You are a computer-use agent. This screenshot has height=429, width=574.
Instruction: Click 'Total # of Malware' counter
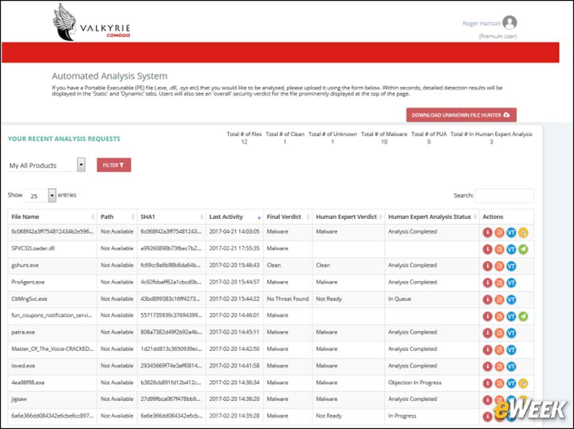pyautogui.click(x=384, y=138)
